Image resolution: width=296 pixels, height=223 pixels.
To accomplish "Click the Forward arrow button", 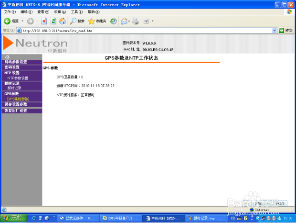I will pyautogui.click(x=30, y=21).
